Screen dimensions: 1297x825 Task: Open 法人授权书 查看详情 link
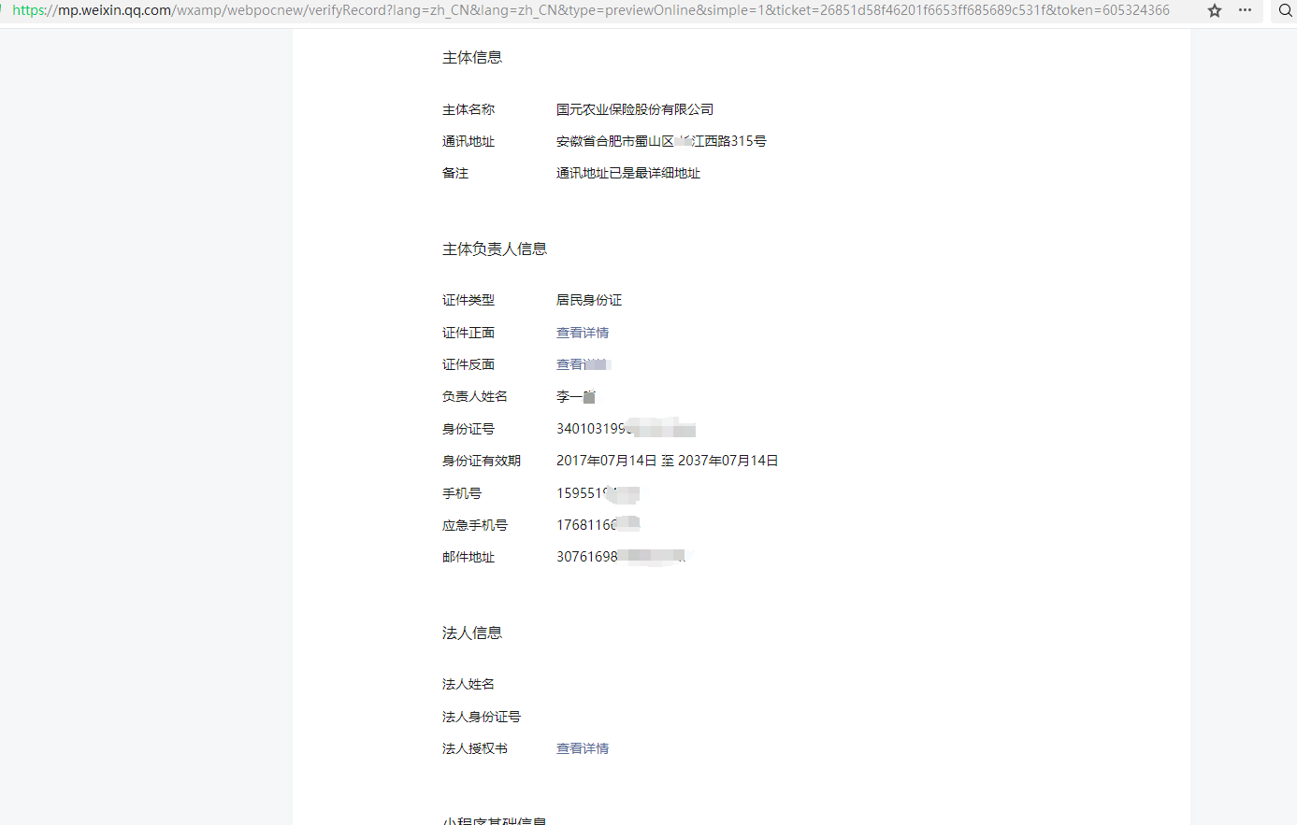[x=583, y=748]
